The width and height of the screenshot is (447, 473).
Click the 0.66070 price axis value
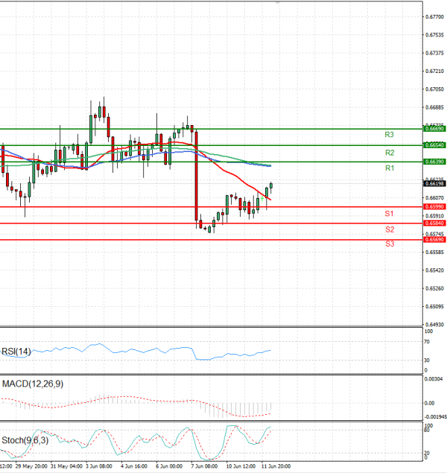(434, 198)
